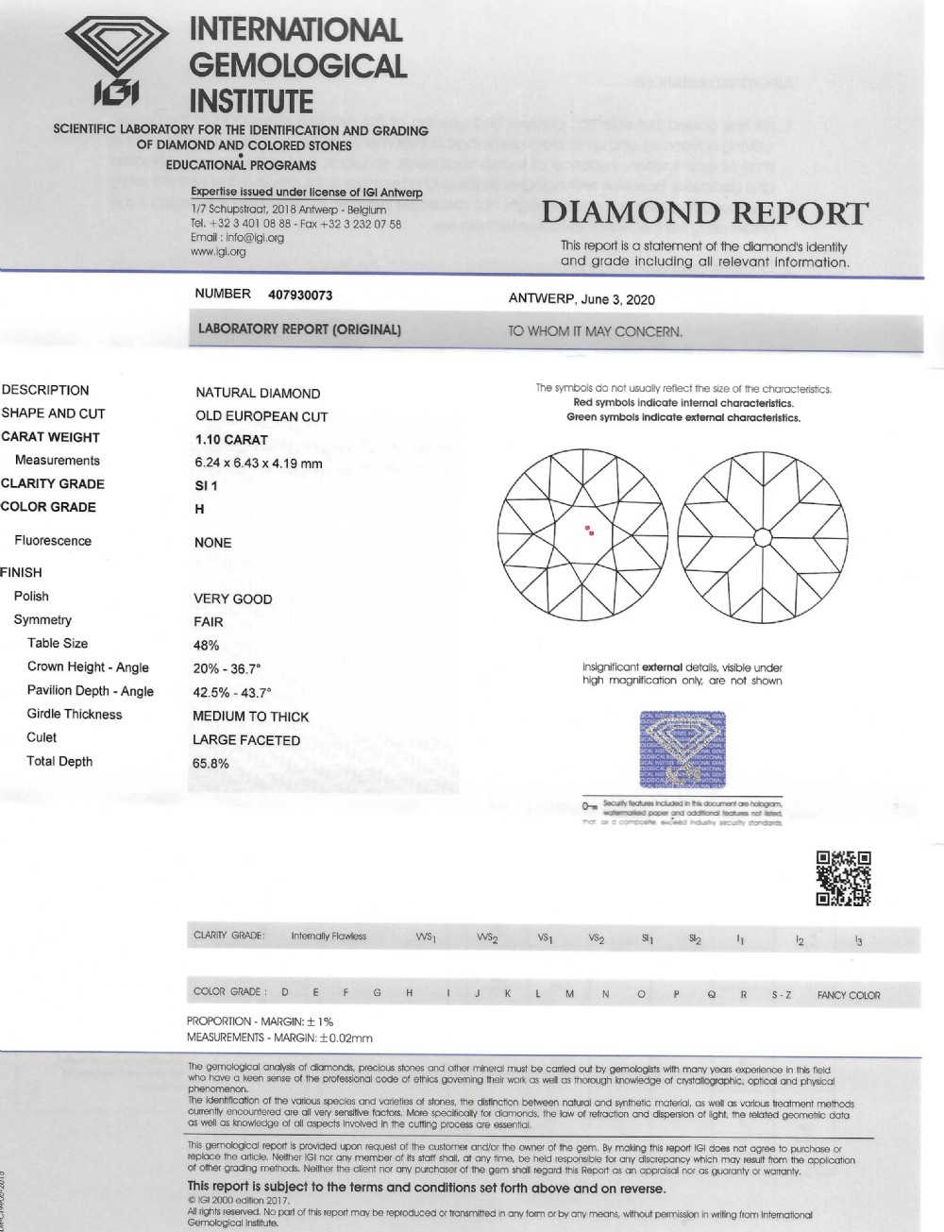The image size is (944, 1232).
Task: Click 'S - Z' on the color scale
Action: (781, 995)
